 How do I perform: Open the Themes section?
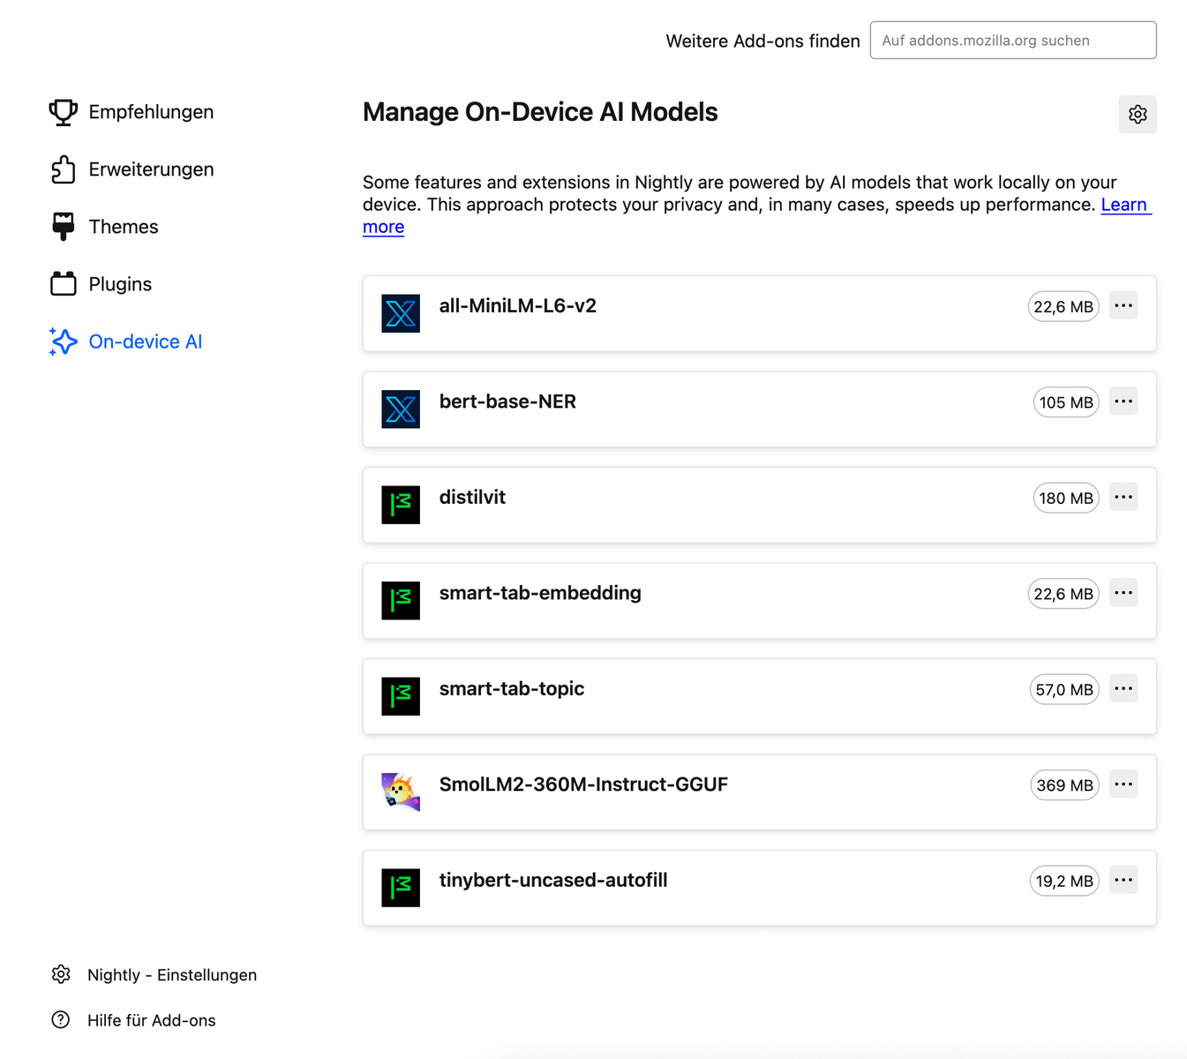(x=124, y=227)
